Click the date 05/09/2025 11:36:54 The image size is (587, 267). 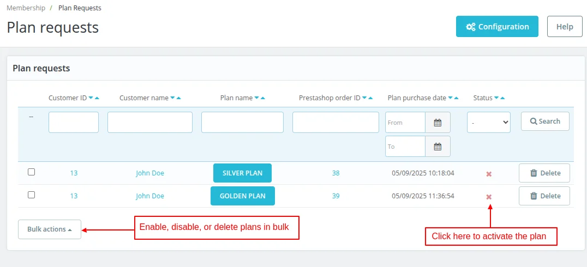pos(423,196)
